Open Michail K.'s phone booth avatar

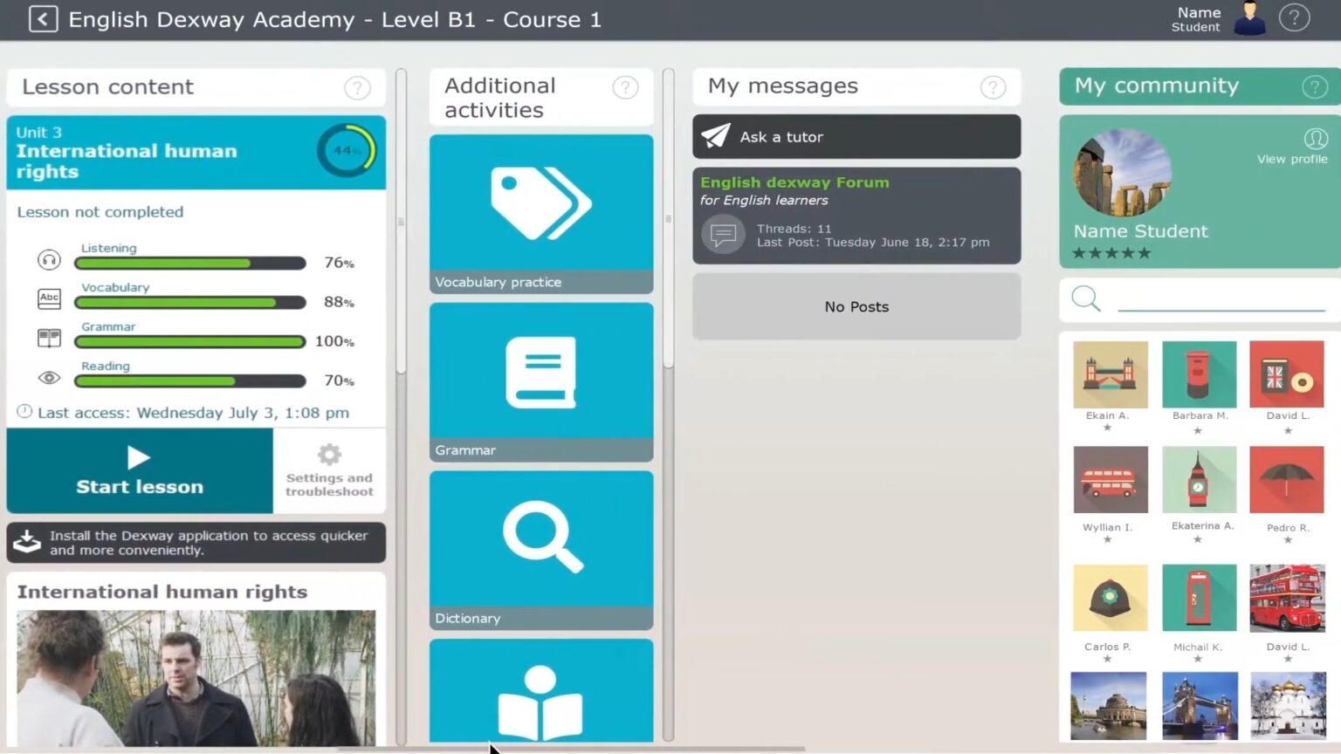point(1200,598)
